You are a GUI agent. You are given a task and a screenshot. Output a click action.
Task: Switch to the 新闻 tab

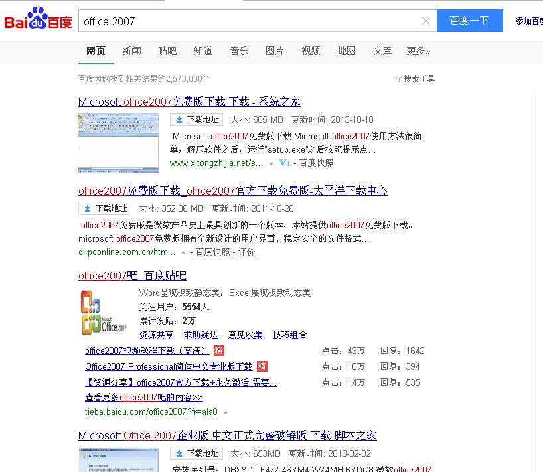[132, 51]
